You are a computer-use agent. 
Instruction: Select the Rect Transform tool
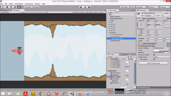coord(19,7)
